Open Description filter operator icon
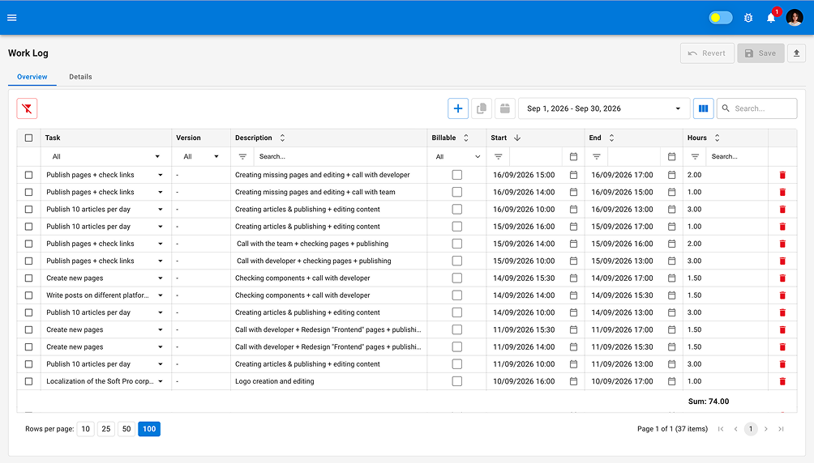Image resolution: width=814 pixels, height=463 pixels. pyautogui.click(x=242, y=156)
